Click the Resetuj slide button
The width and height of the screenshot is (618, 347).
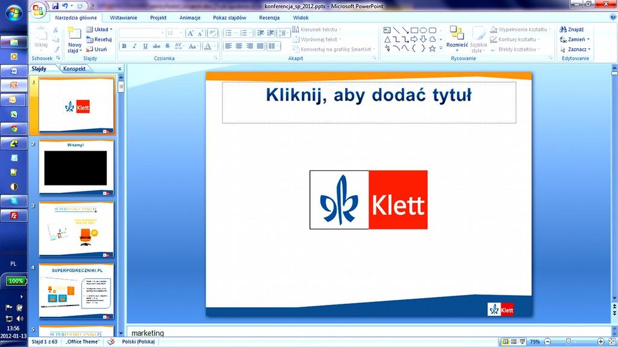click(x=100, y=39)
